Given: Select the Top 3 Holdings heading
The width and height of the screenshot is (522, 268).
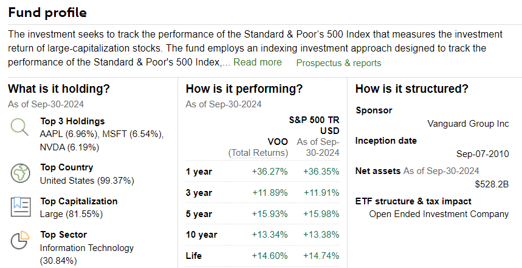Looking at the screenshot, I should coord(72,121).
